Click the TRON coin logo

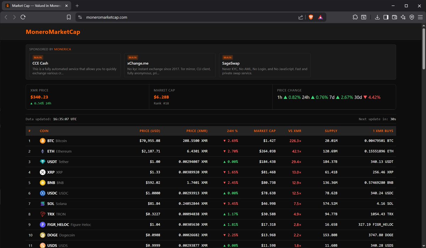pyautogui.click(x=43, y=214)
